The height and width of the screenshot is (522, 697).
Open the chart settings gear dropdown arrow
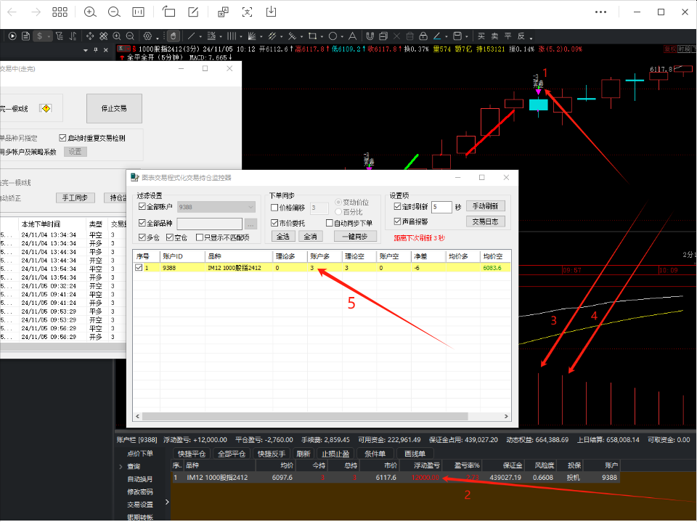[158, 37]
